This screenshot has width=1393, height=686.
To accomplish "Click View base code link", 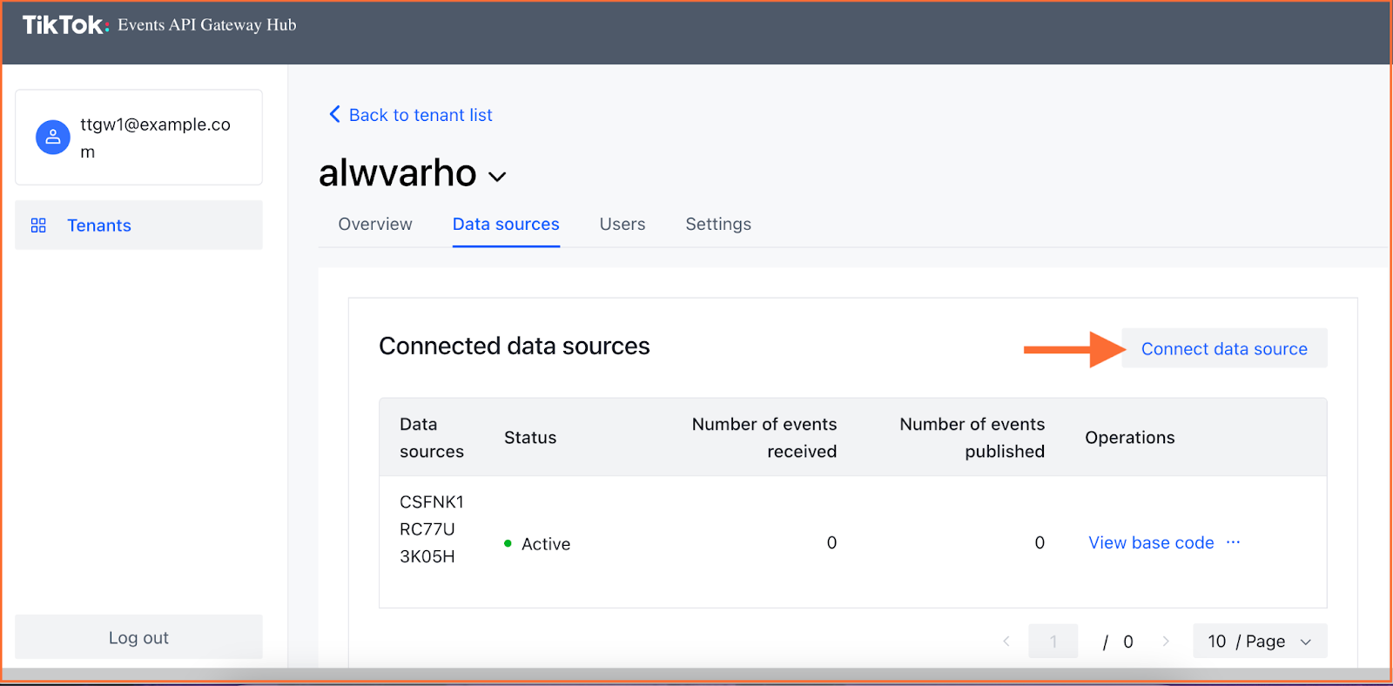I will [1151, 542].
